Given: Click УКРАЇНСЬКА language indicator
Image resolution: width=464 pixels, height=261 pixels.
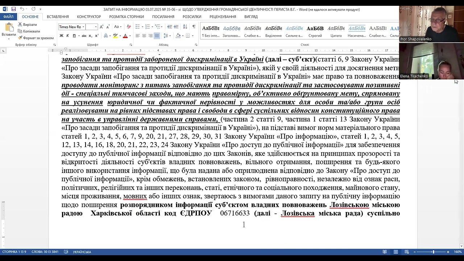Looking at the screenshot, I should click(82, 252).
